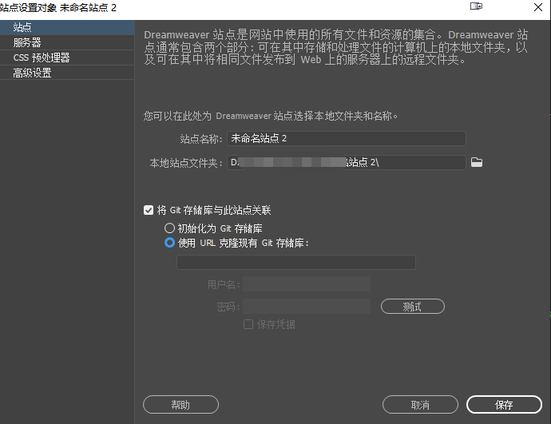The height and width of the screenshot is (424, 551).
Task: Close the site setup dialog
Action: click(538, 7)
